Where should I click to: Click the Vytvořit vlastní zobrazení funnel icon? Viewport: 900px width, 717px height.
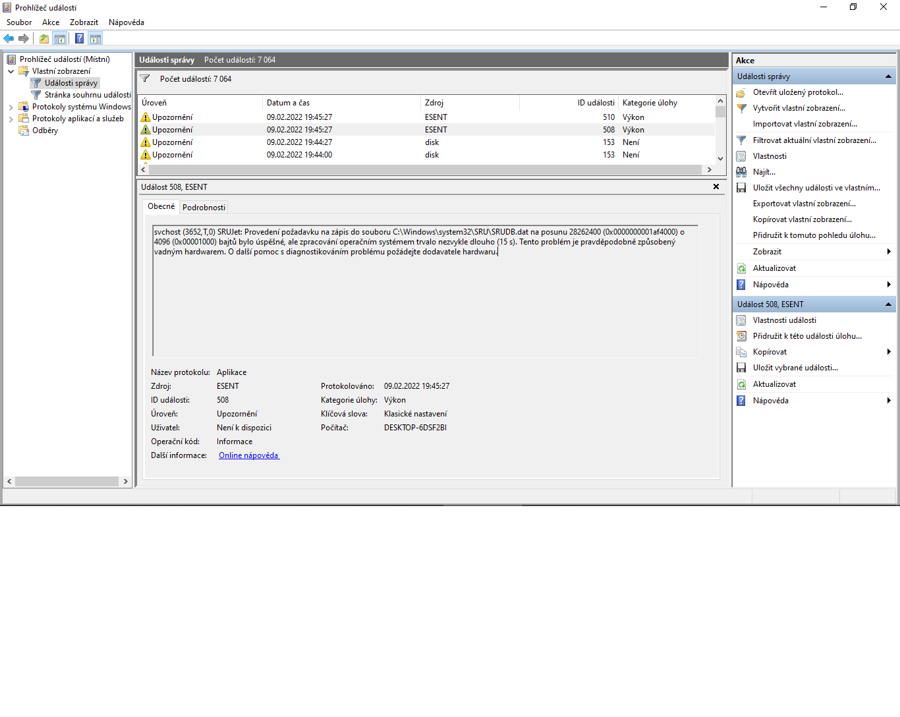(x=741, y=108)
